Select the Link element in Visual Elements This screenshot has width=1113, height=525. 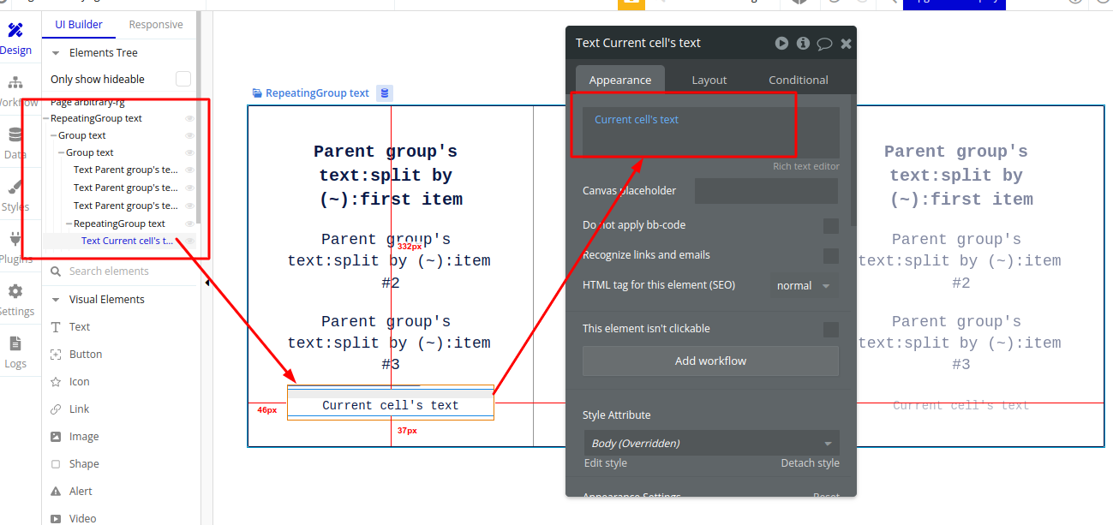pos(79,409)
